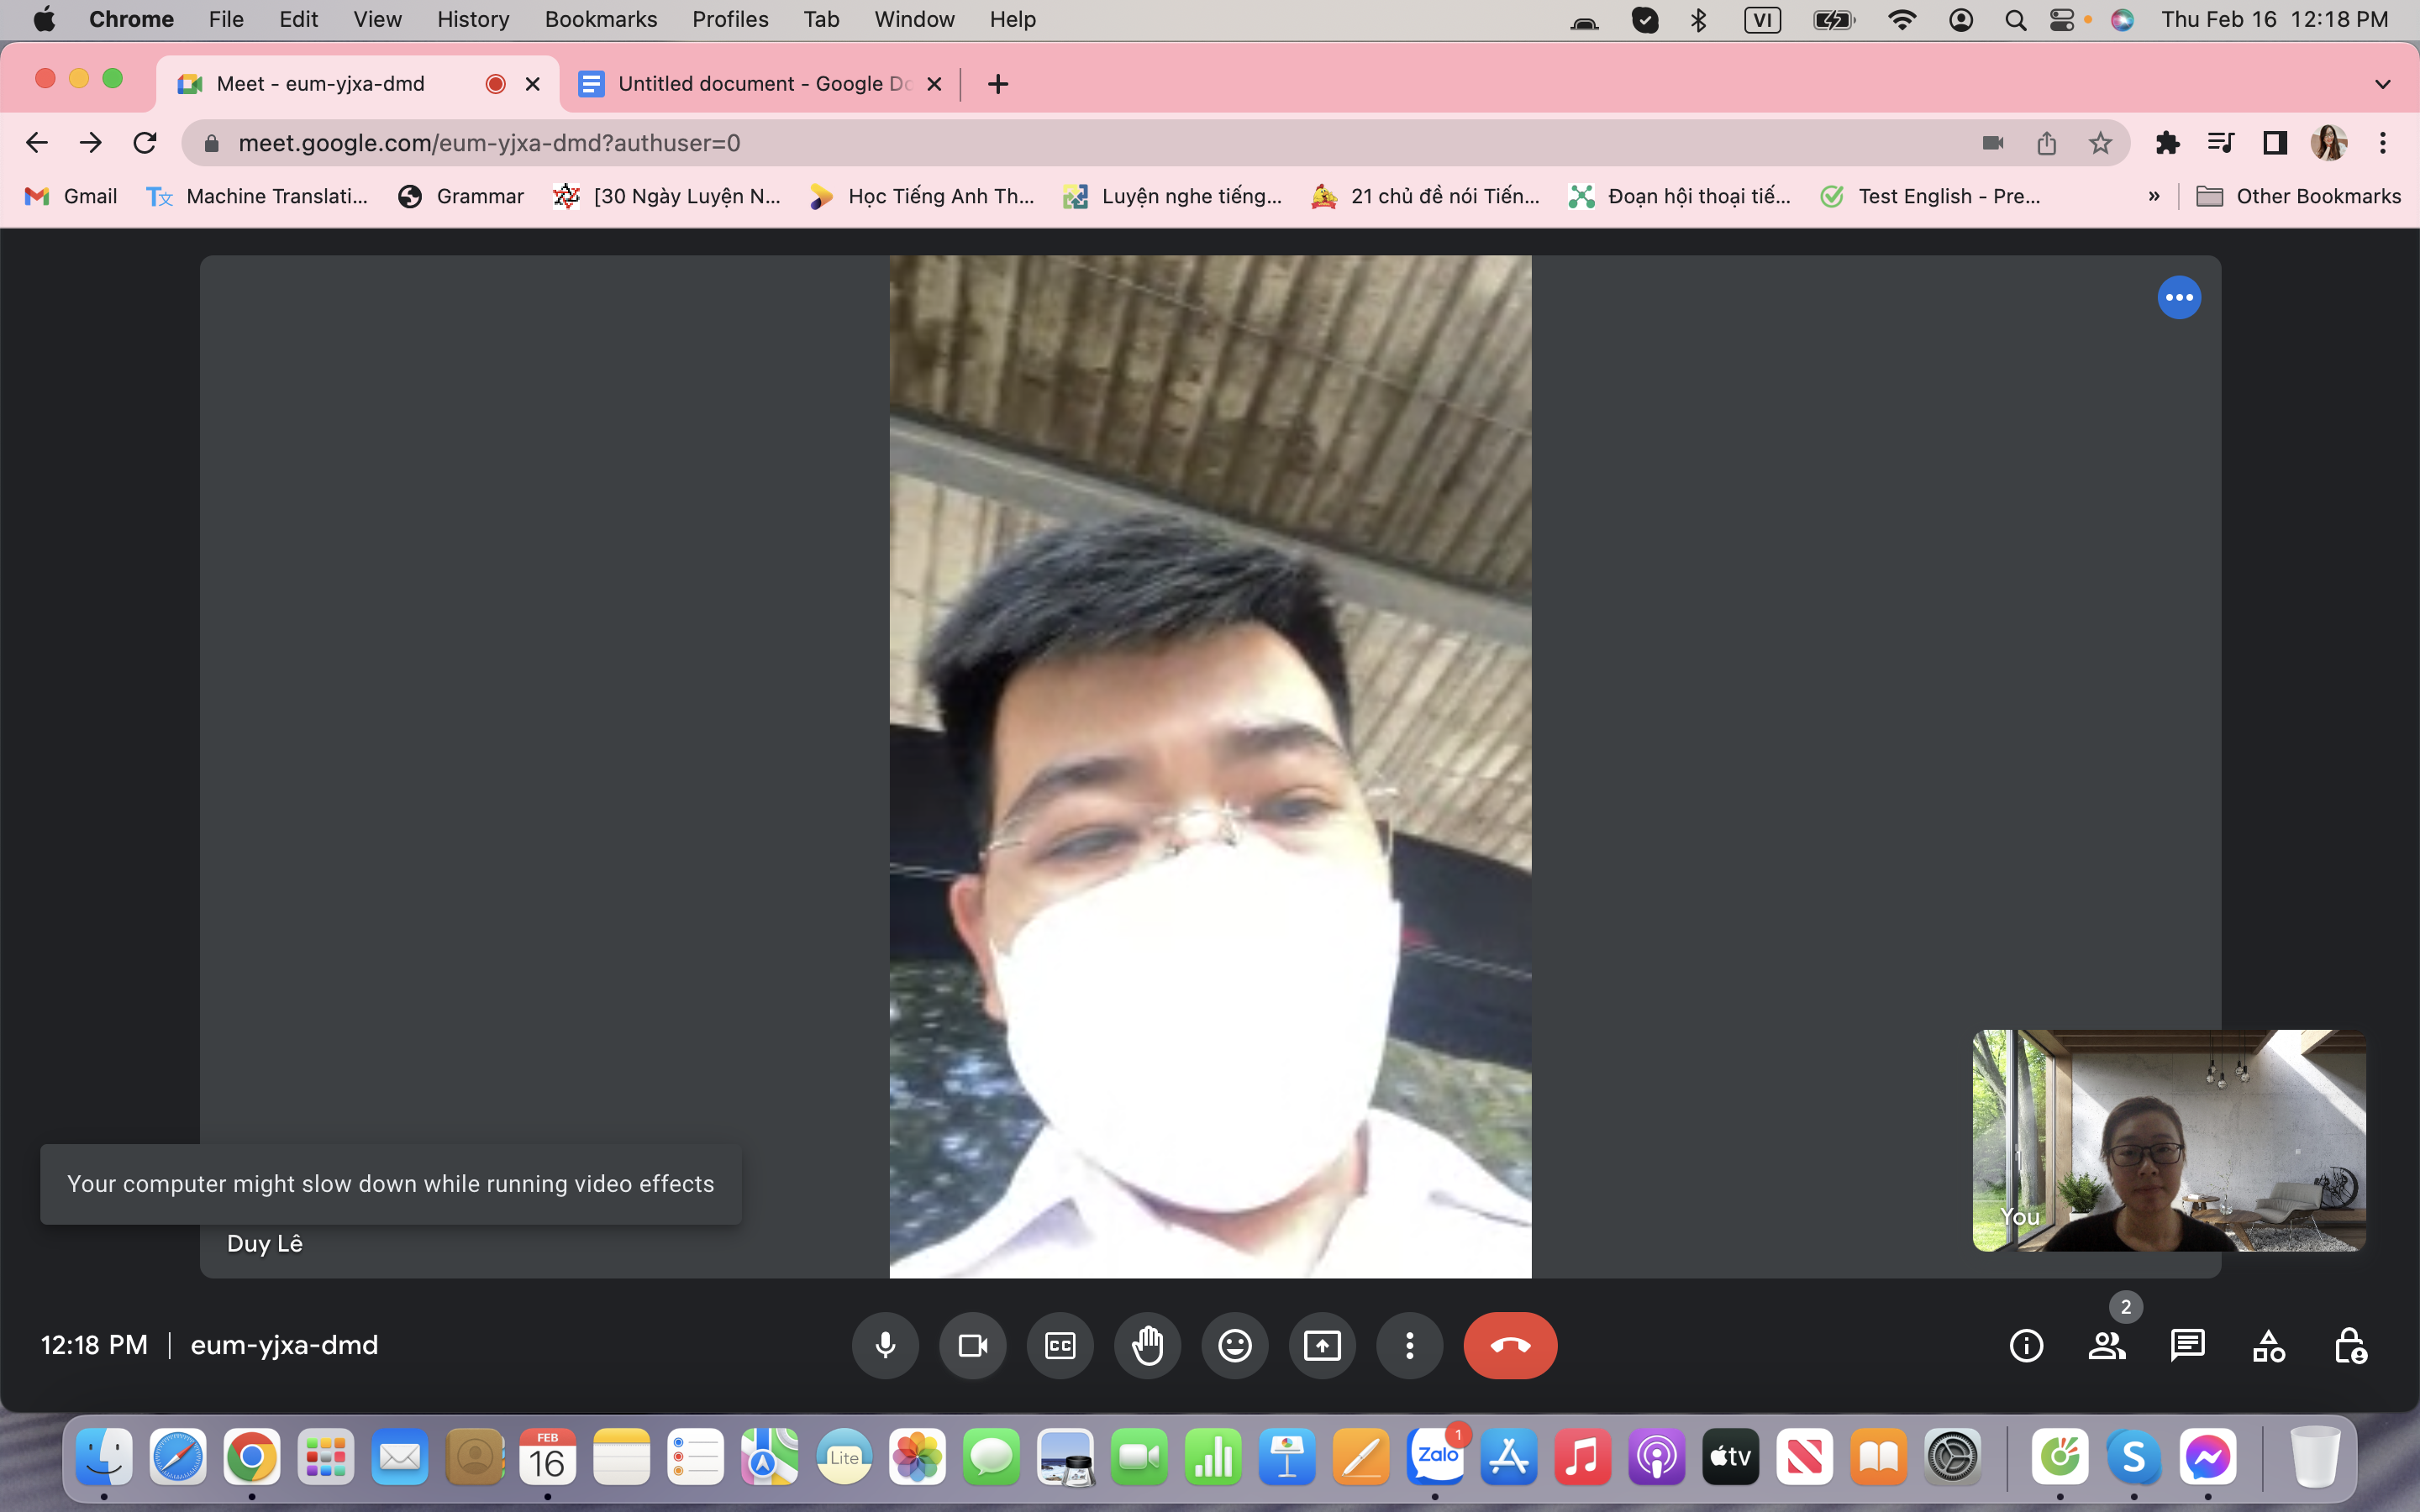Image resolution: width=2420 pixels, height=1512 pixels.
Task: Launch Zalo from the Dock
Action: tap(1436, 1457)
